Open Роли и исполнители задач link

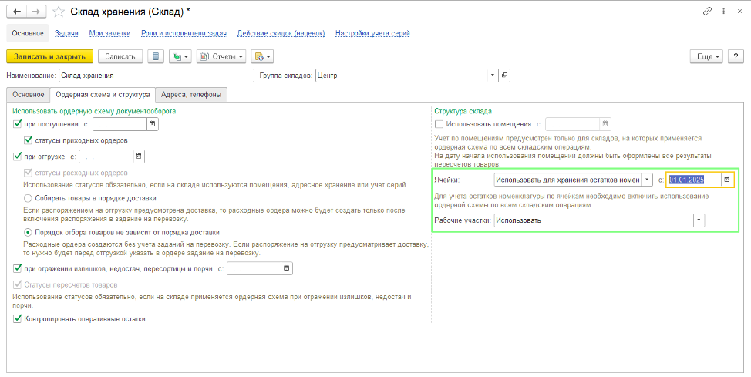tap(184, 33)
